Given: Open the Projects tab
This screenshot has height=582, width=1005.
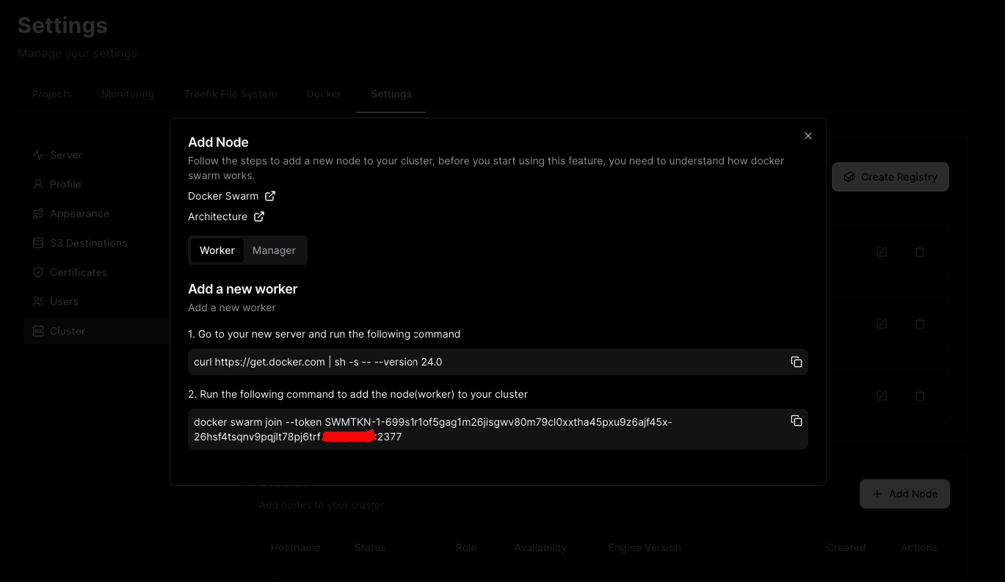Looking at the screenshot, I should 52,94.
